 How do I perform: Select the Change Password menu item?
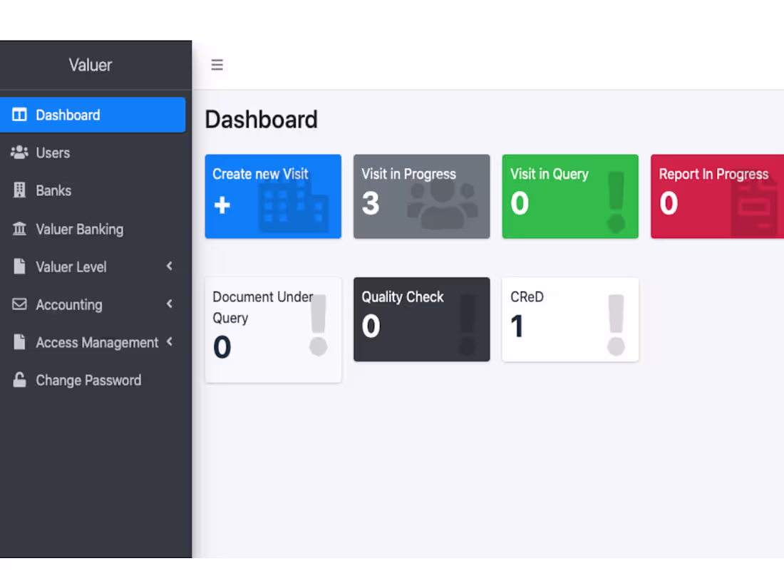click(93, 380)
